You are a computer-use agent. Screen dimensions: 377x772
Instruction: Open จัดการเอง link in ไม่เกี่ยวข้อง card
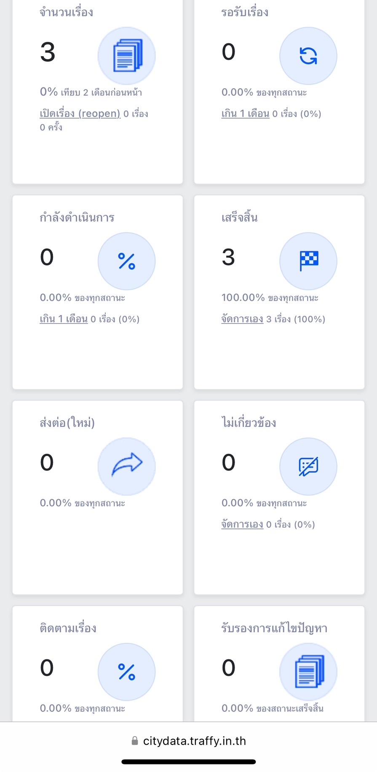pos(242,524)
